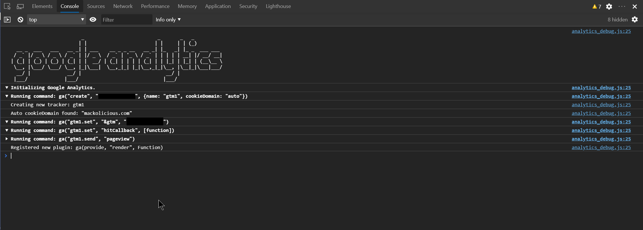Image resolution: width=643 pixels, height=230 pixels.
Task: Select the Auto cookieDomain found message
Action: pyautogui.click(x=71, y=113)
